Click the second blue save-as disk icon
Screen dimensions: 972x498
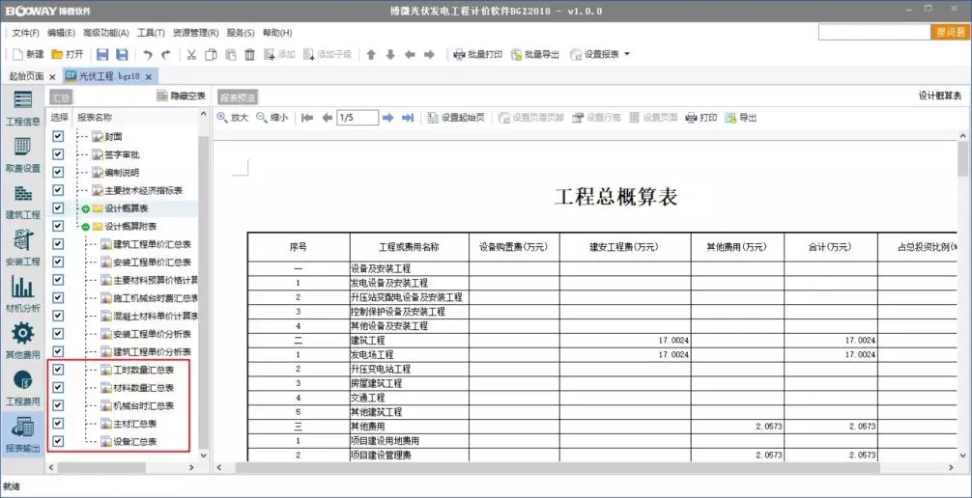pyautogui.click(x=122, y=54)
